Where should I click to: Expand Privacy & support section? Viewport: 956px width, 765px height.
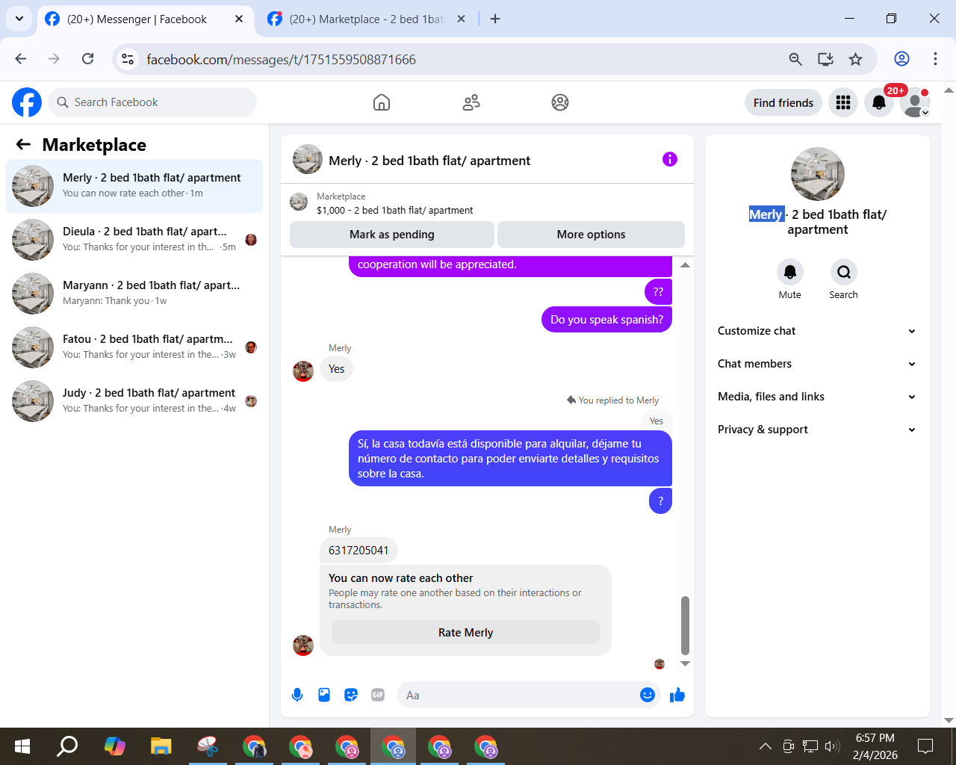(817, 430)
